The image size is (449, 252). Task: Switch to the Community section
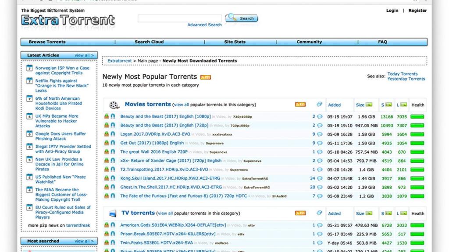pyautogui.click(x=309, y=42)
